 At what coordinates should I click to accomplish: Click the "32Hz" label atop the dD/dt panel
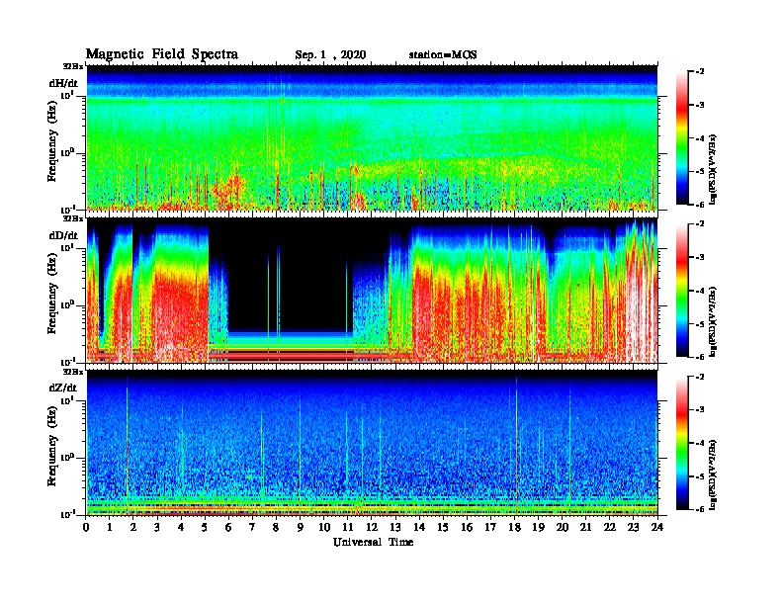click(x=73, y=218)
